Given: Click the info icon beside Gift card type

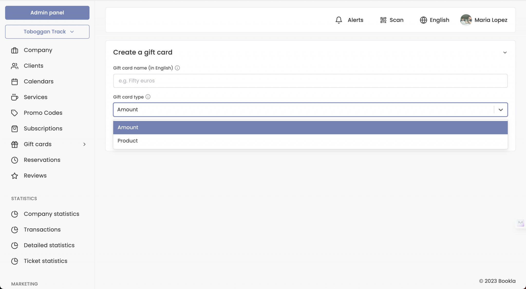Looking at the screenshot, I should [x=148, y=97].
